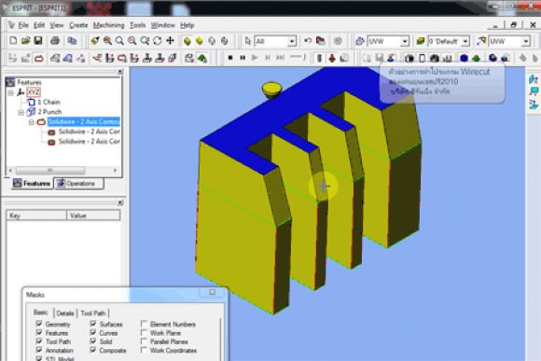Toggle the Surfaces mask checkbox
This screenshot has height=361, width=541.
click(93, 324)
